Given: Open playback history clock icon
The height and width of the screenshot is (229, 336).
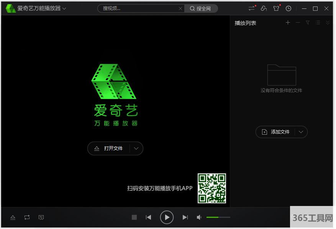Looking at the screenshot, I should (x=288, y=8).
